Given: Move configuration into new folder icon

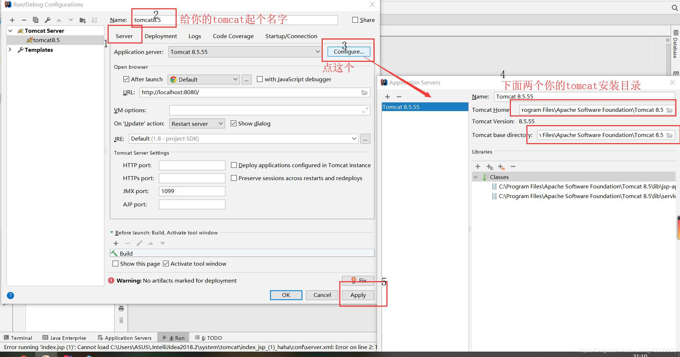Looking at the screenshot, I should click(83, 20).
